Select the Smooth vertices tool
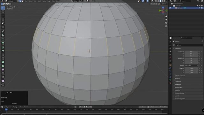Screen dimensions: 204x115 tap(3, 70)
